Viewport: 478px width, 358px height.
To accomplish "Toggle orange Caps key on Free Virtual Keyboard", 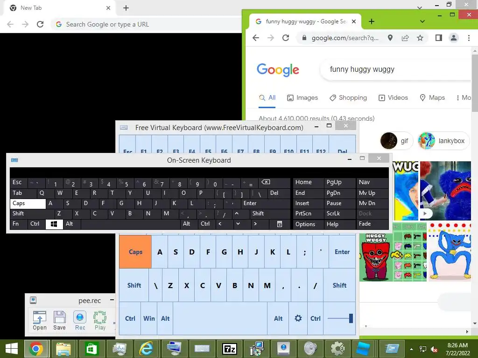I will click(x=135, y=252).
